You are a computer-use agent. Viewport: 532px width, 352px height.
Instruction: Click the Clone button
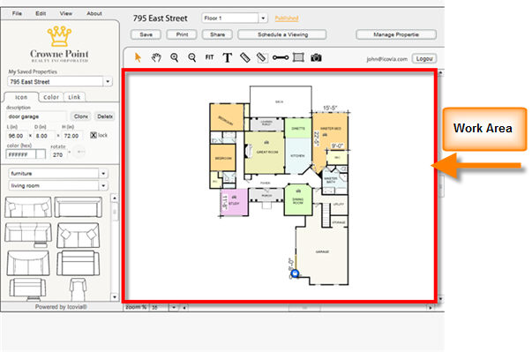click(81, 116)
